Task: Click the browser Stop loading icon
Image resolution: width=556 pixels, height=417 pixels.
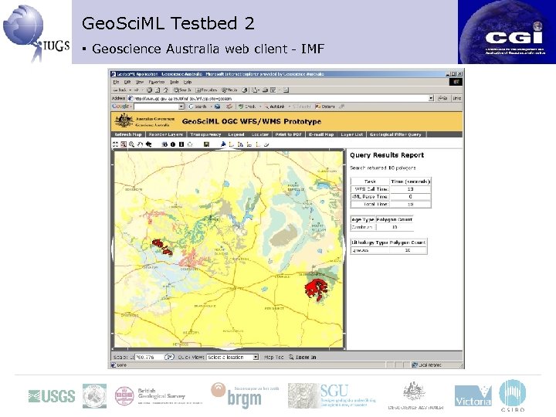Action: point(150,90)
